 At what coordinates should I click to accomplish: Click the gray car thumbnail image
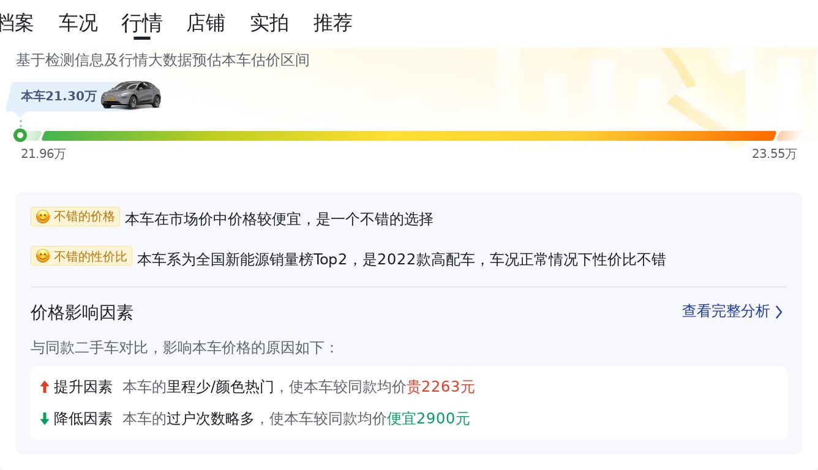tap(131, 95)
